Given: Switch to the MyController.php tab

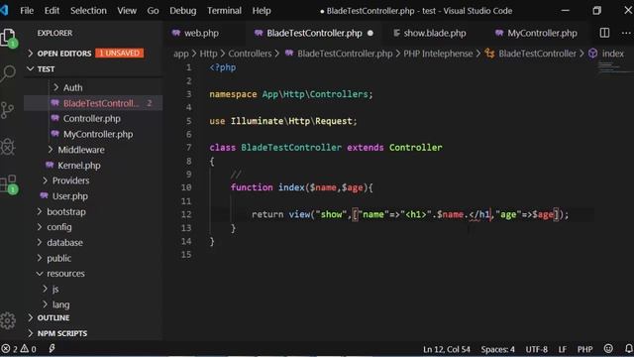Looking at the screenshot, I should (542, 33).
